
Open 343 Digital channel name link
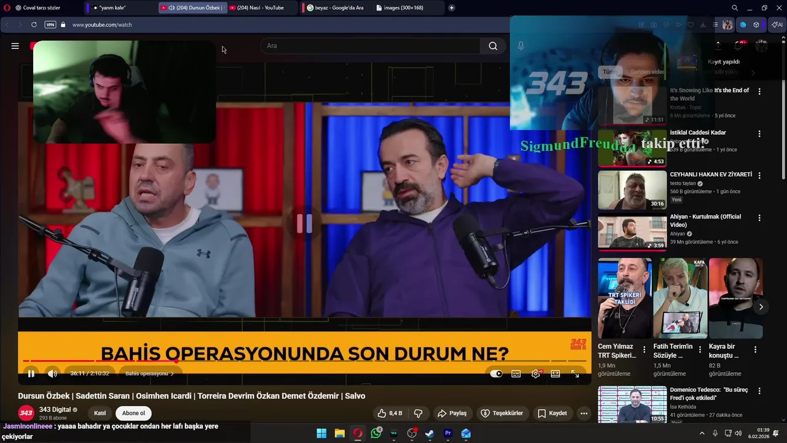pyautogui.click(x=55, y=410)
